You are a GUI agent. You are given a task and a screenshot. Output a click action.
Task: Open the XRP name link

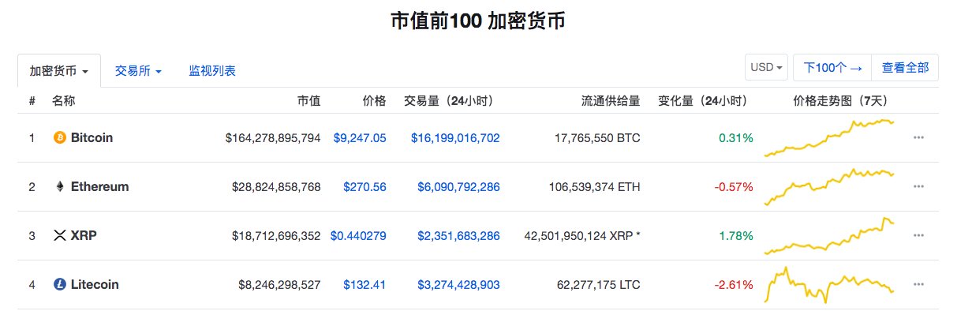pos(84,236)
